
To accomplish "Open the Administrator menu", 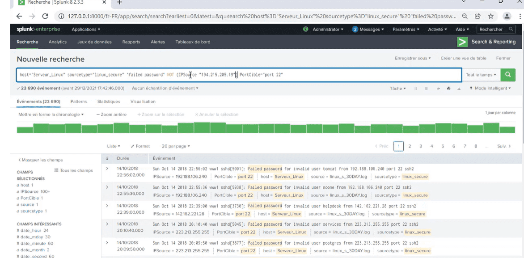I will coord(328,30).
